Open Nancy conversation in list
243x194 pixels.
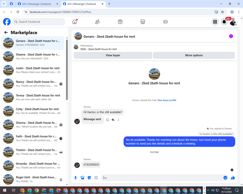tap(33, 84)
